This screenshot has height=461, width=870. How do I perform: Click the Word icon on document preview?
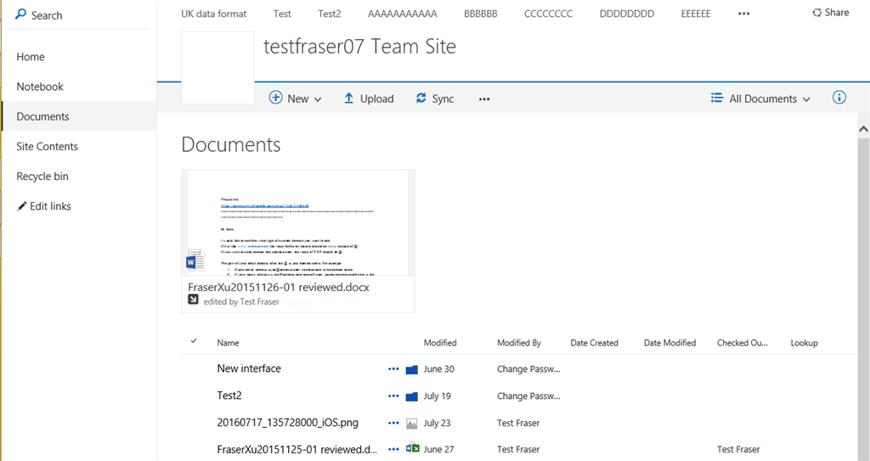(x=195, y=260)
